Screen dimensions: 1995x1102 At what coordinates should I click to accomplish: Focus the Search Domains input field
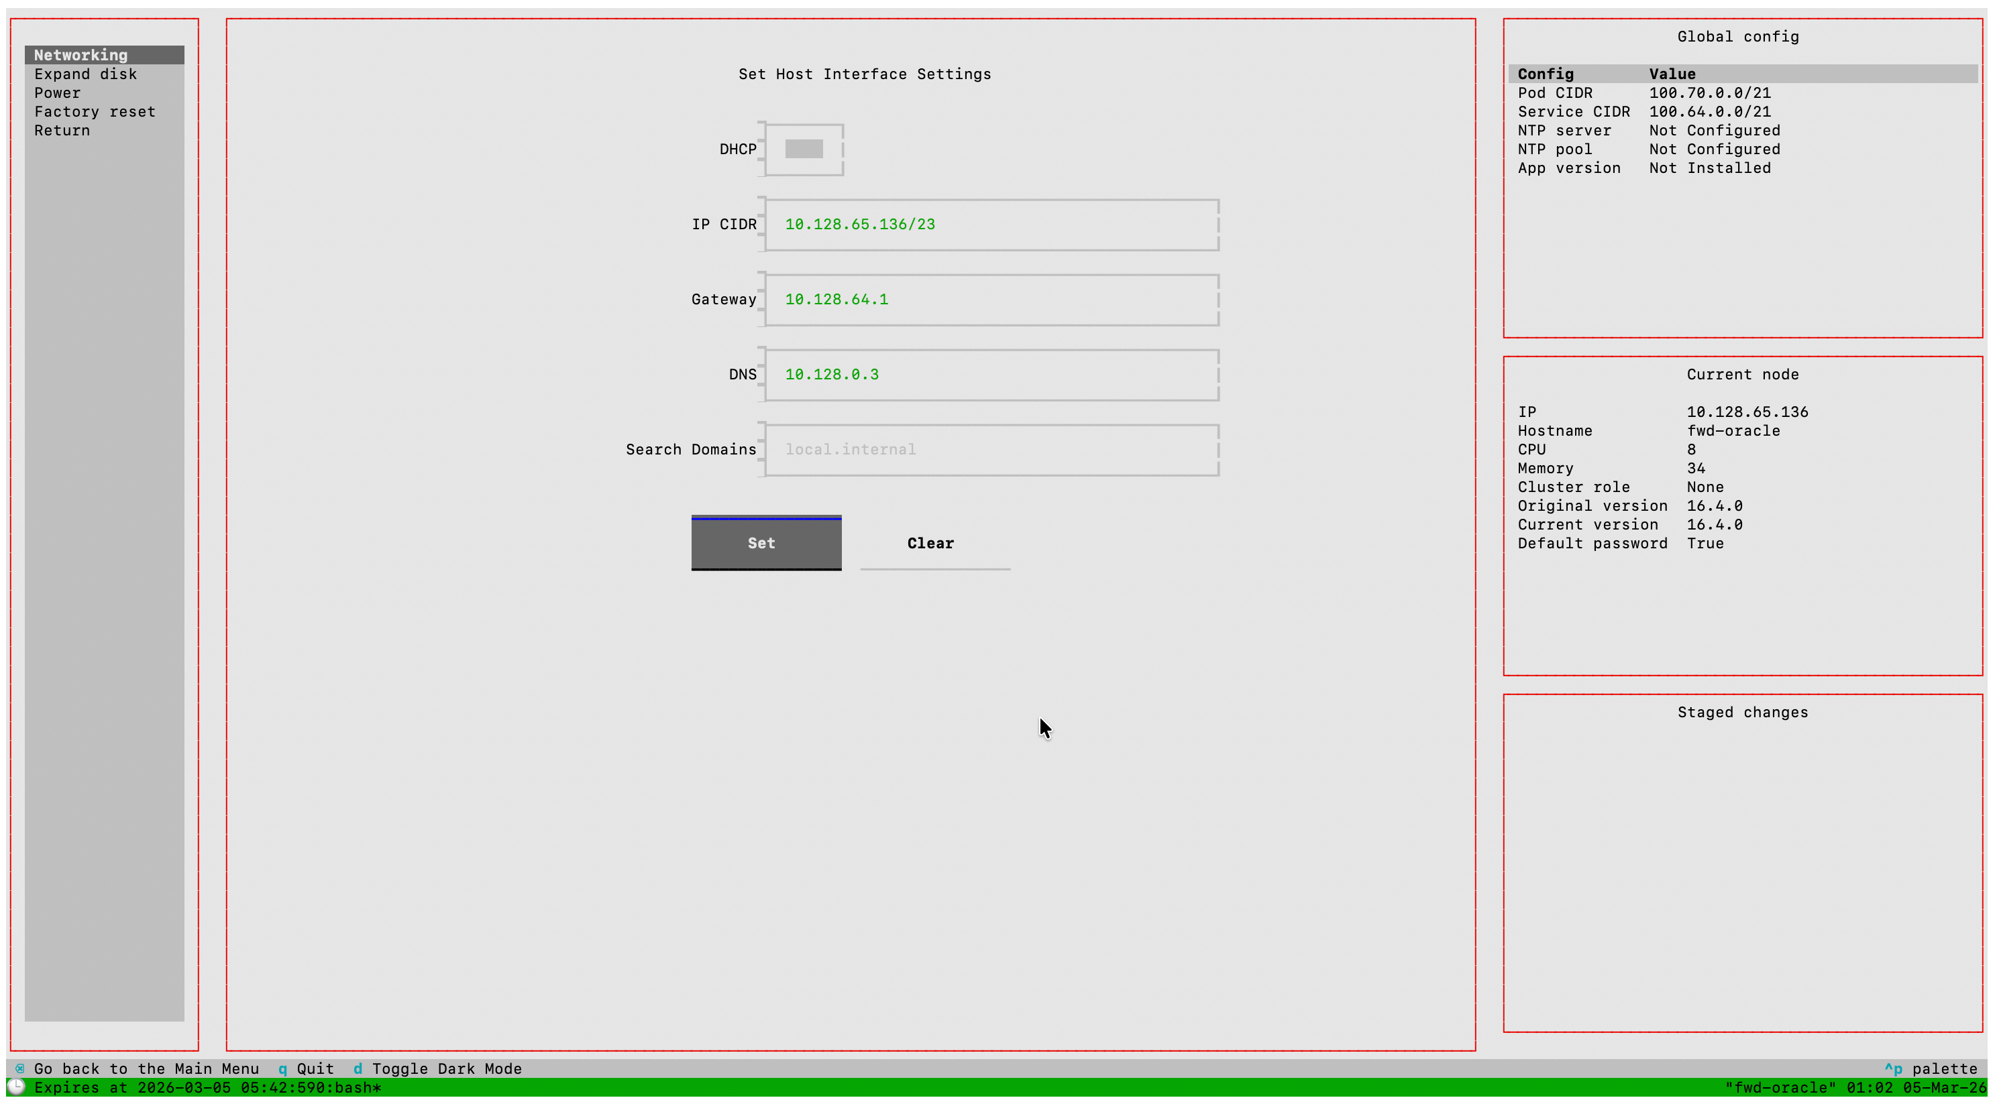[x=992, y=450]
